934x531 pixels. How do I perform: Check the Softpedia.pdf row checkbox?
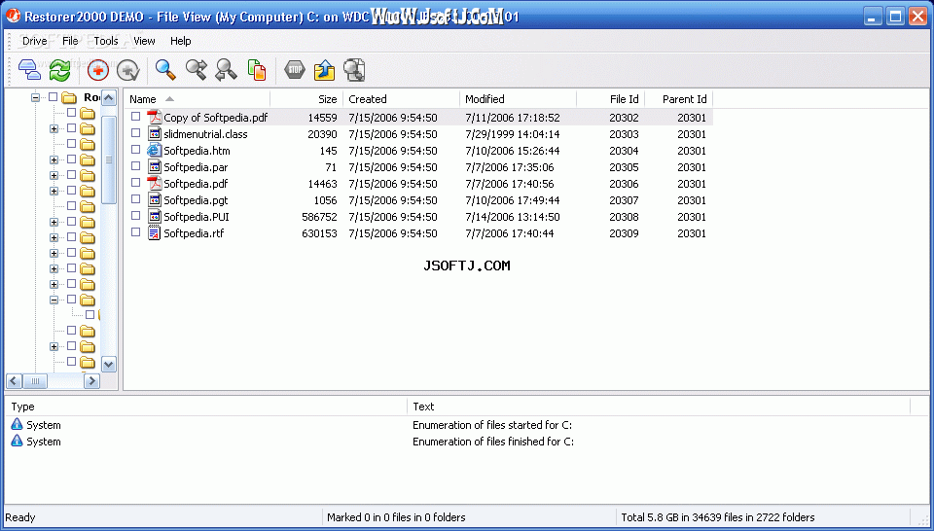(x=136, y=183)
